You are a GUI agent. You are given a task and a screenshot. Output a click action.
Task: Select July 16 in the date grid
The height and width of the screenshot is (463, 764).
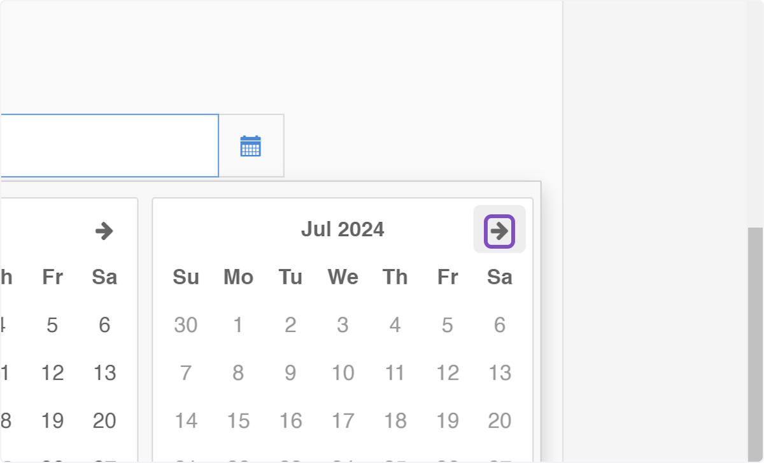(290, 420)
